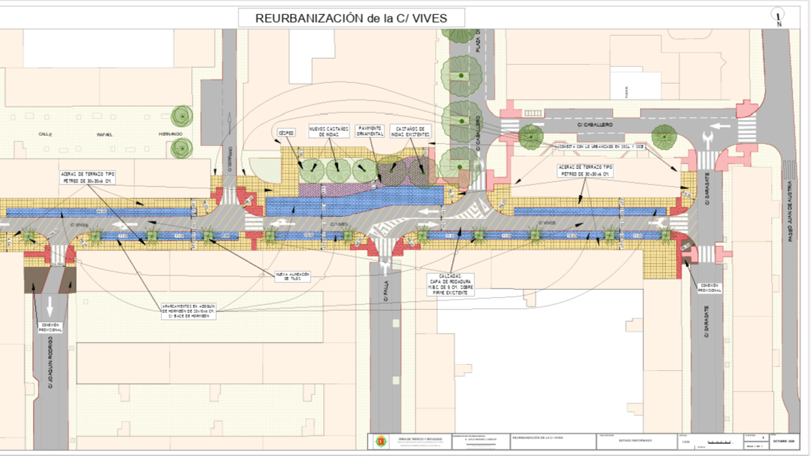This screenshot has width=811, height=456.
Task: Click the north arrow compass symbol
Action: (x=779, y=17)
